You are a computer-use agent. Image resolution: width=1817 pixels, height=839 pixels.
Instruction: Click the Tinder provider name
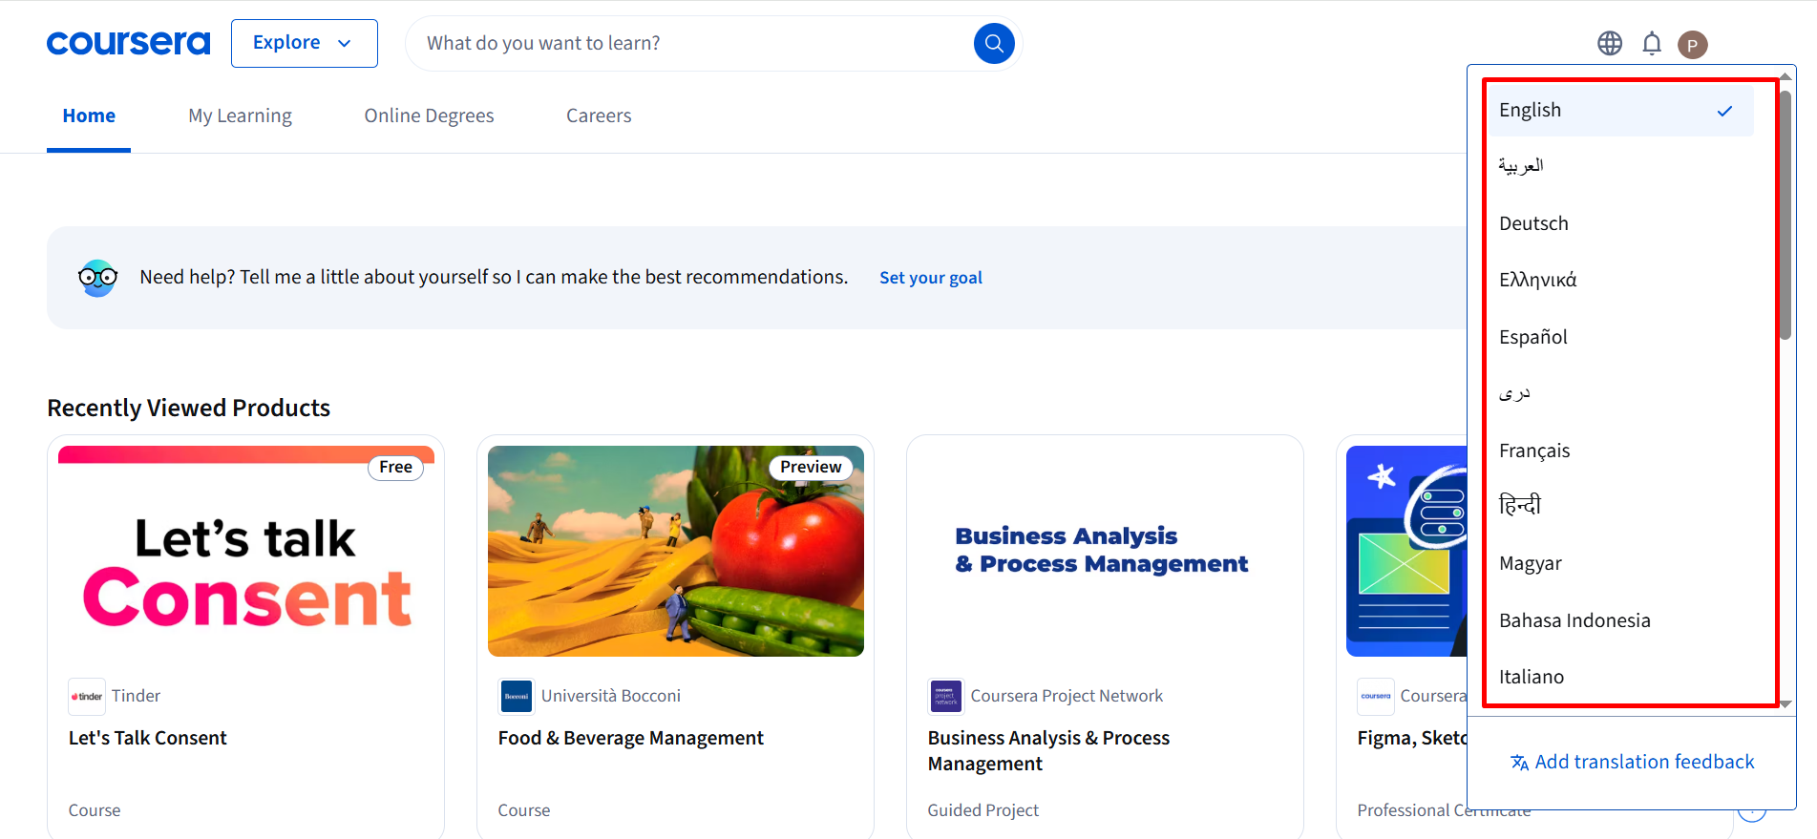136,696
